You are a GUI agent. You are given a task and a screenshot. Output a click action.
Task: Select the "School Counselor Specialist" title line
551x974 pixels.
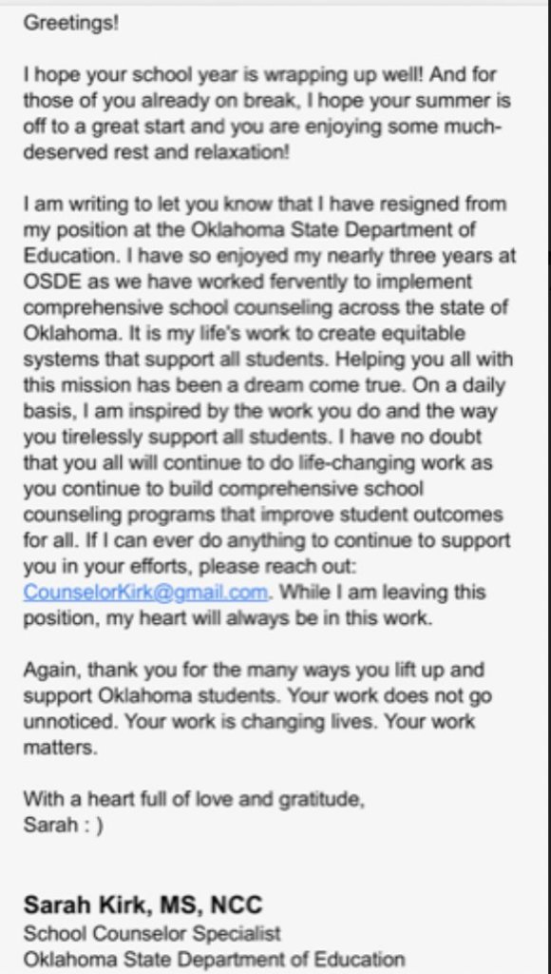pyautogui.click(x=152, y=933)
